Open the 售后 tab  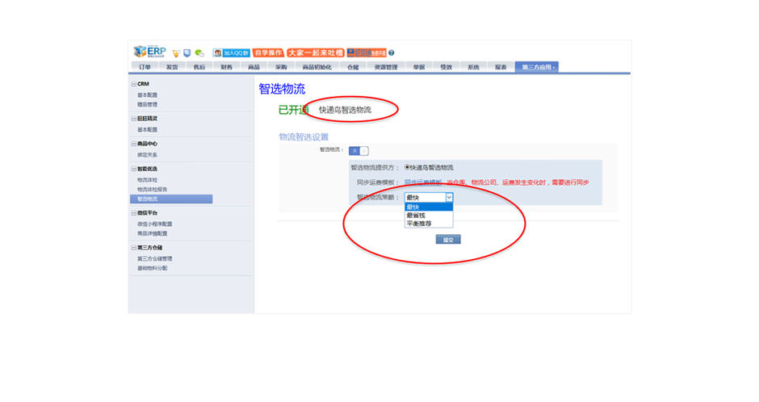tap(199, 67)
